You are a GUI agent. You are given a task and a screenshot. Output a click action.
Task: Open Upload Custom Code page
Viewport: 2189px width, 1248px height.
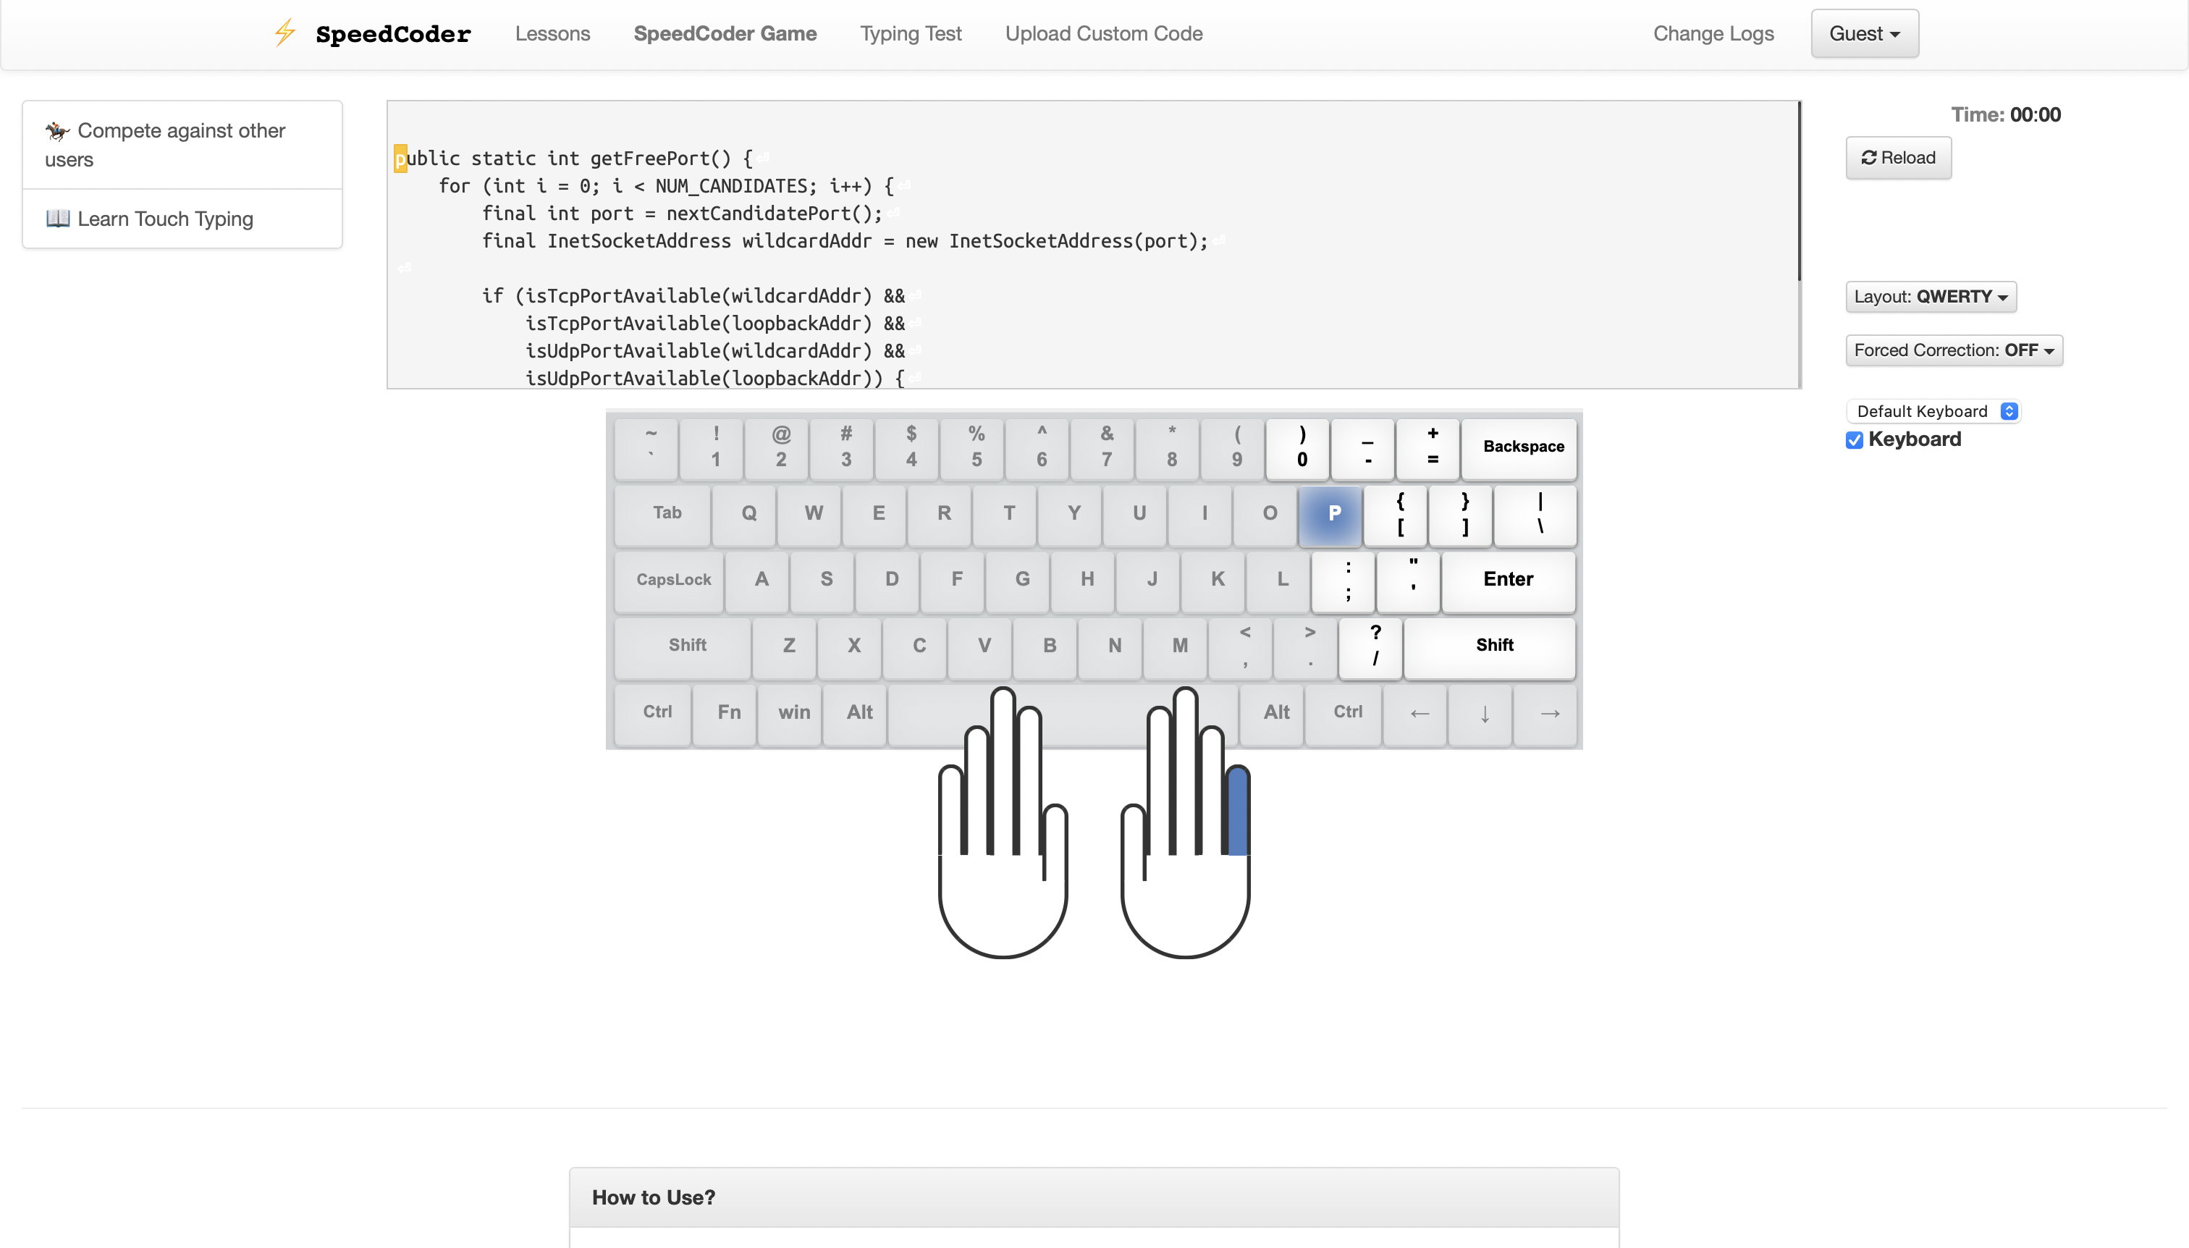(1103, 33)
